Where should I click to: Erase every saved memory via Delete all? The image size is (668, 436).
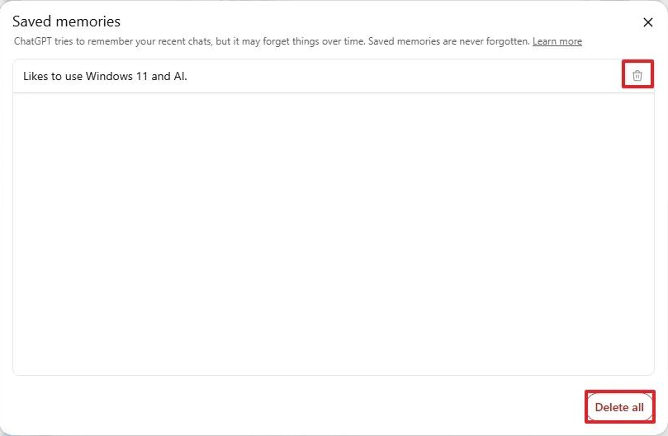(619, 407)
